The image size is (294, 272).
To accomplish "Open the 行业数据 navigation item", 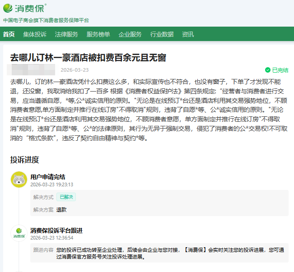I will tap(162, 34).
